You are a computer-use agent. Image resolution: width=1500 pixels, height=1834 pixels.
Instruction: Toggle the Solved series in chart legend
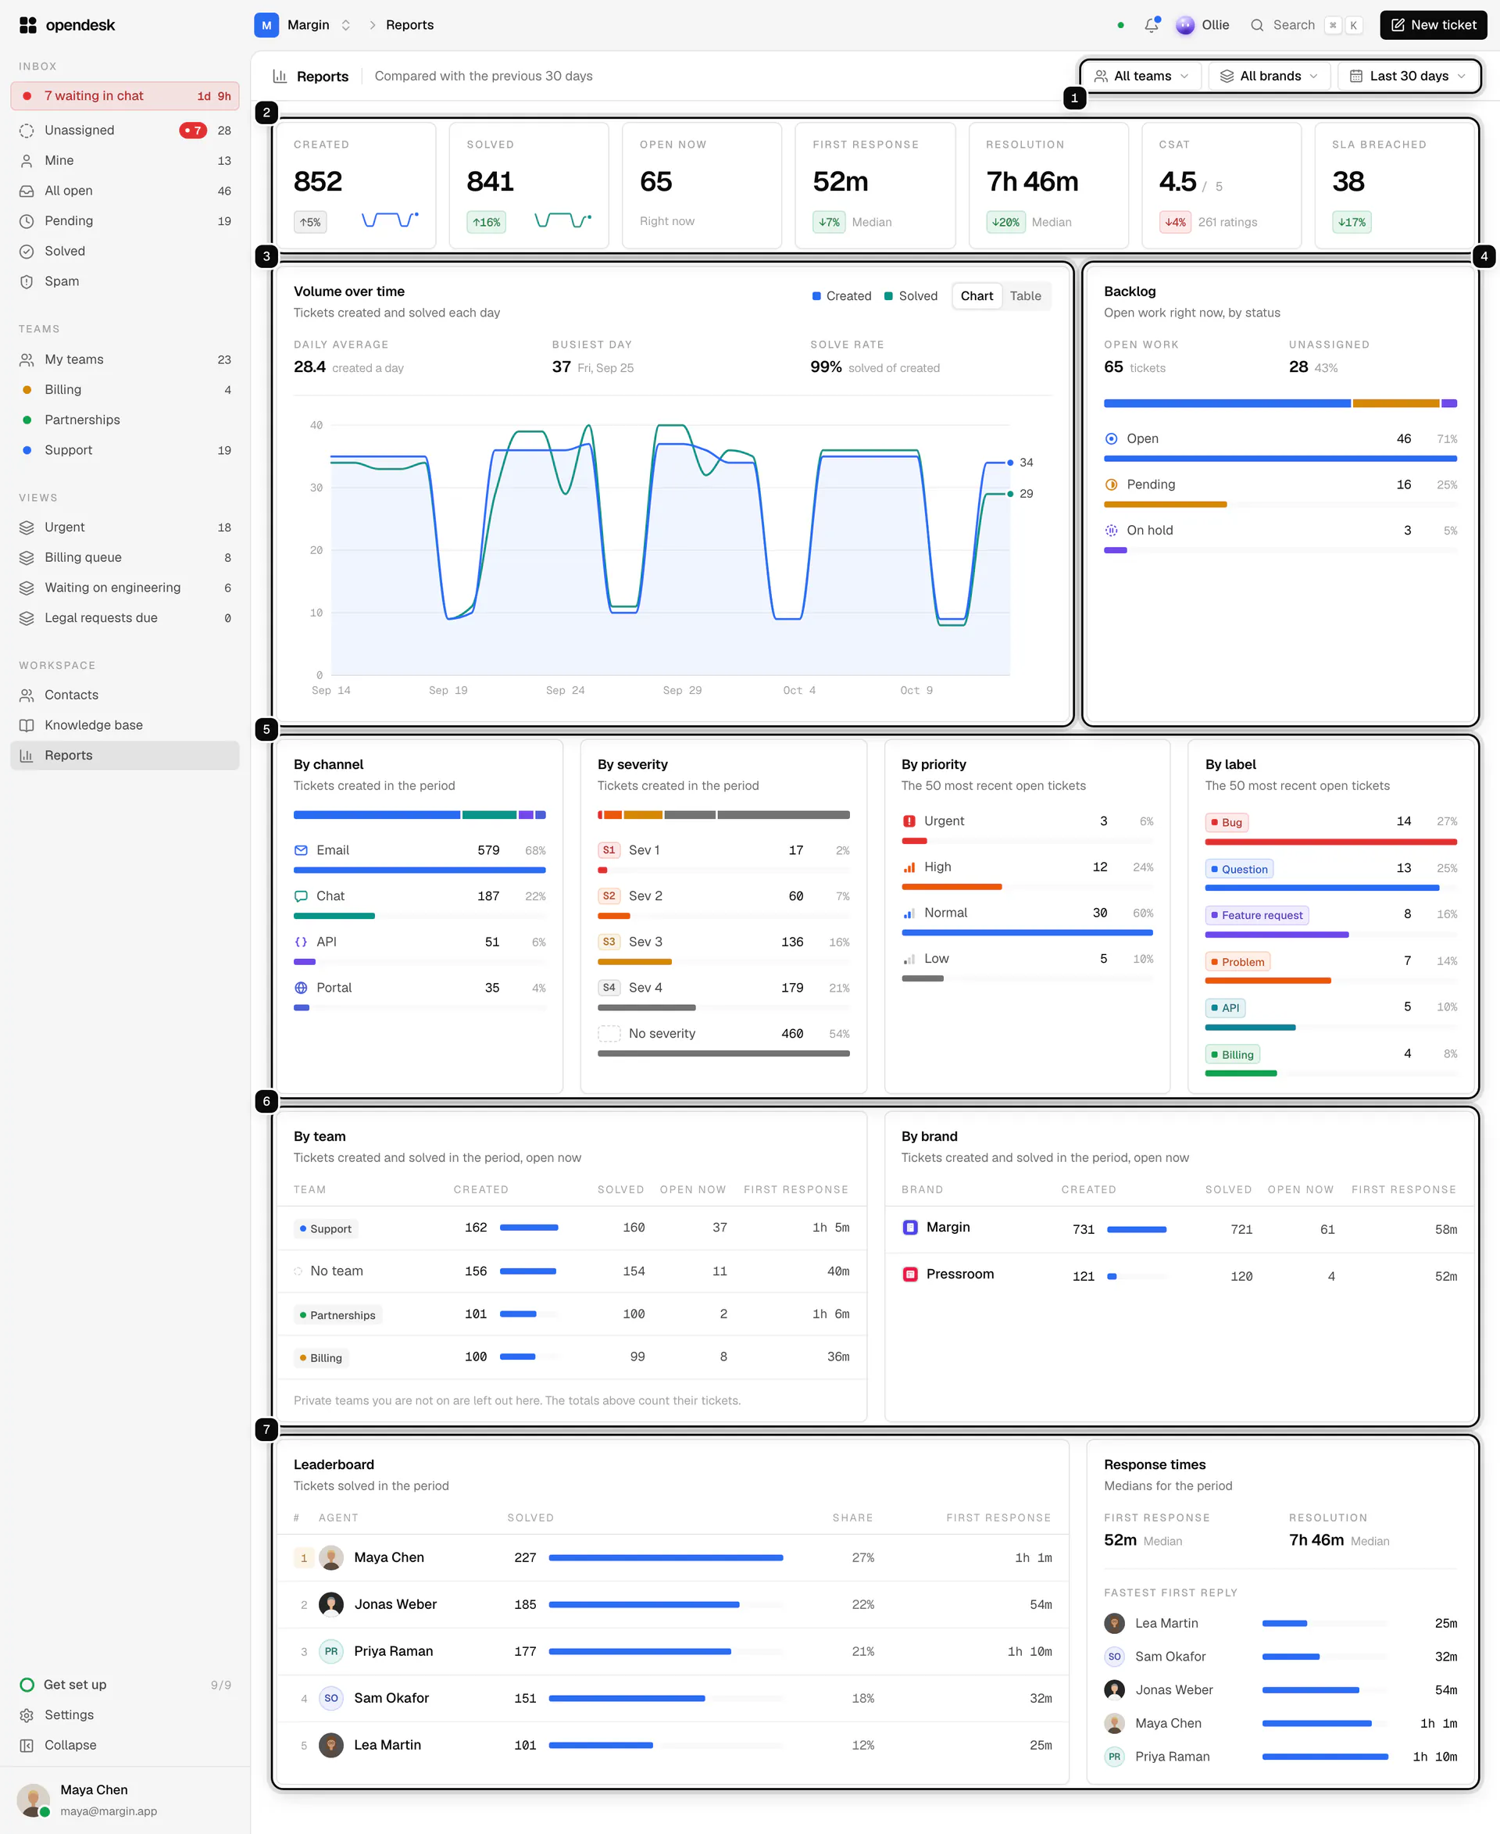click(x=911, y=295)
